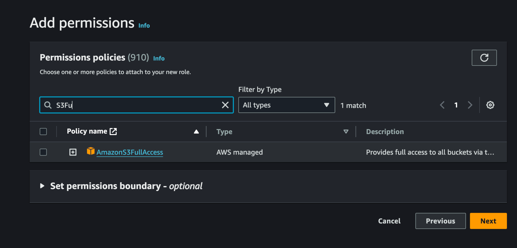Clear the search field with X icon

click(225, 105)
